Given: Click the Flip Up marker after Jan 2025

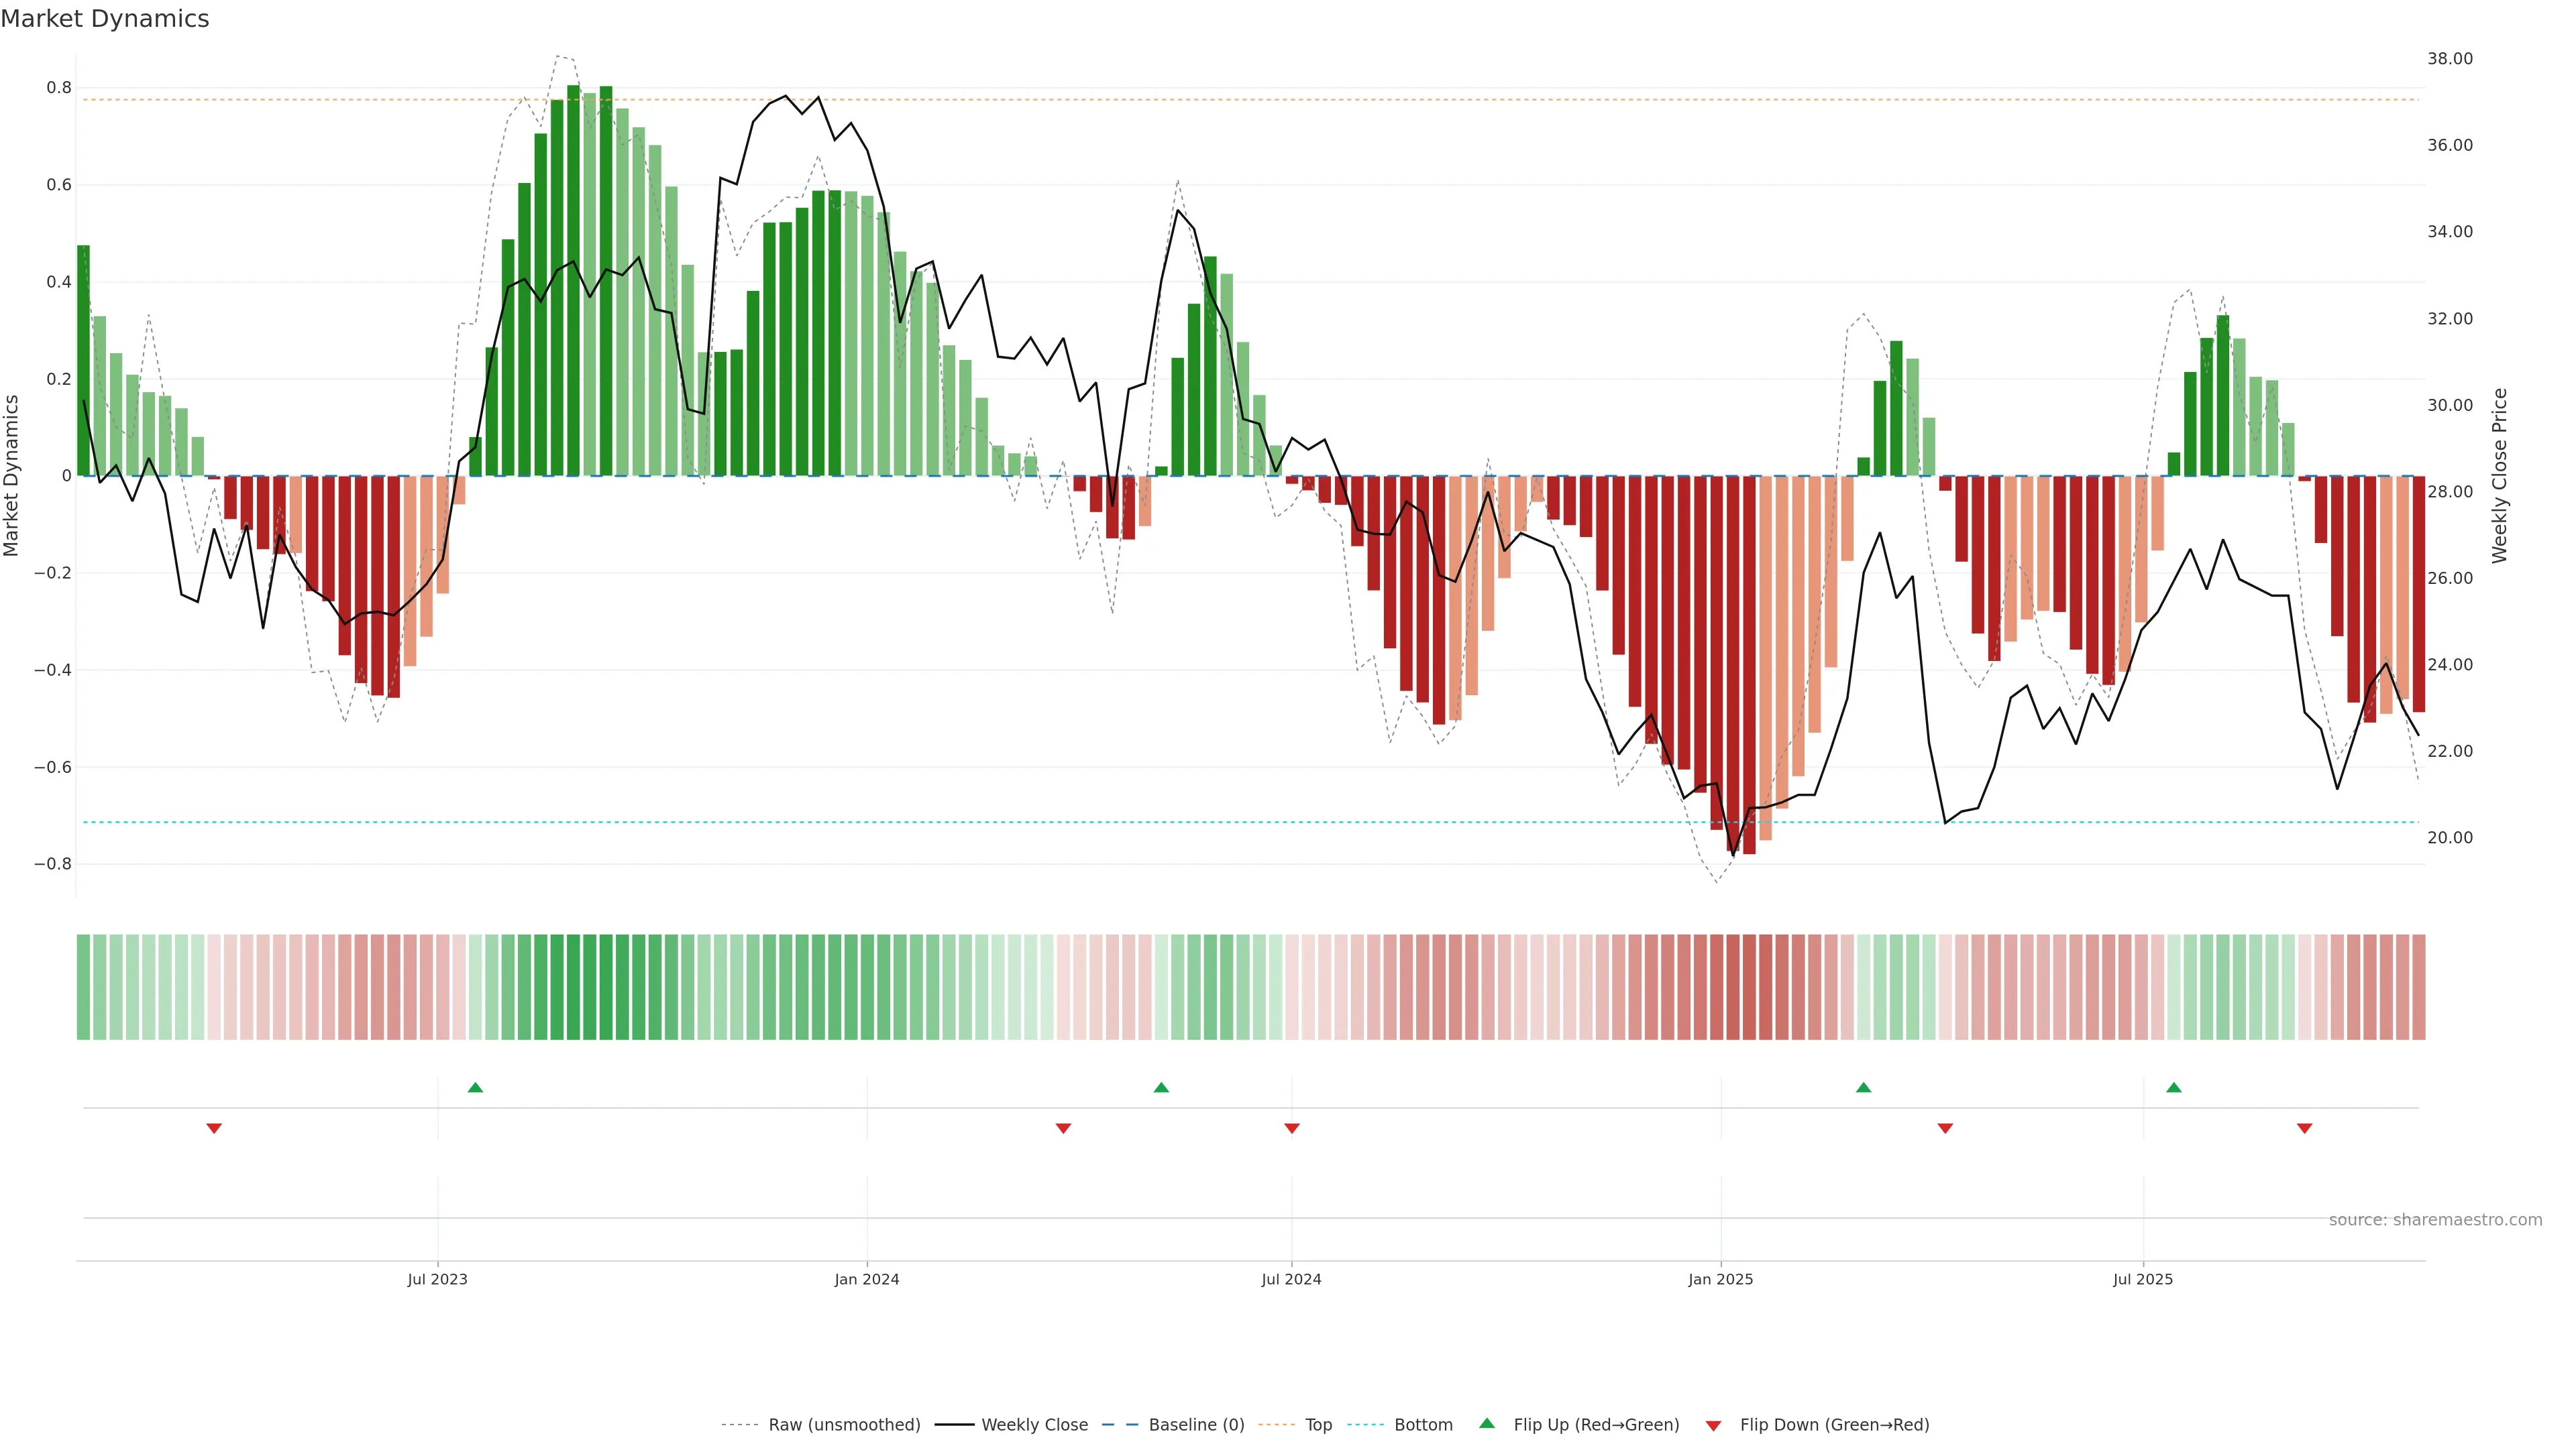Looking at the screenshot, I should tap(1863, 1087).
